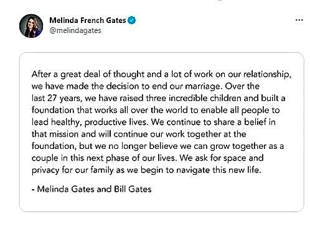
Task: Click the blue verified badge
Action: pos(131,20)
